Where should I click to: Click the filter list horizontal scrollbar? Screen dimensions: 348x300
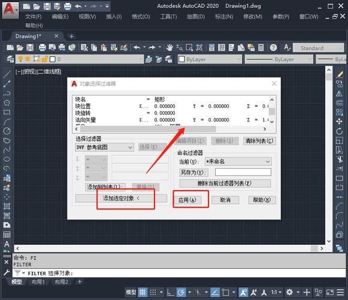point(148,129)
